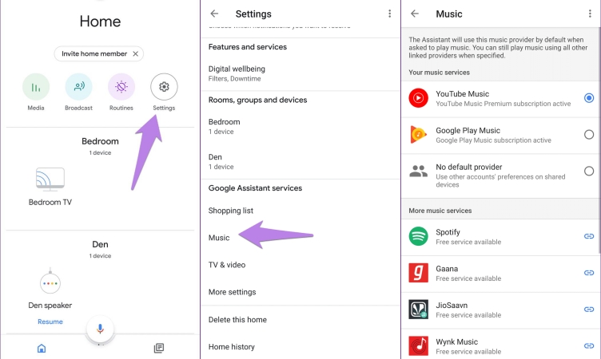The image size is (601, 359).
Task: Open the Media shortcut icon
Action: (x=36, y=87)
